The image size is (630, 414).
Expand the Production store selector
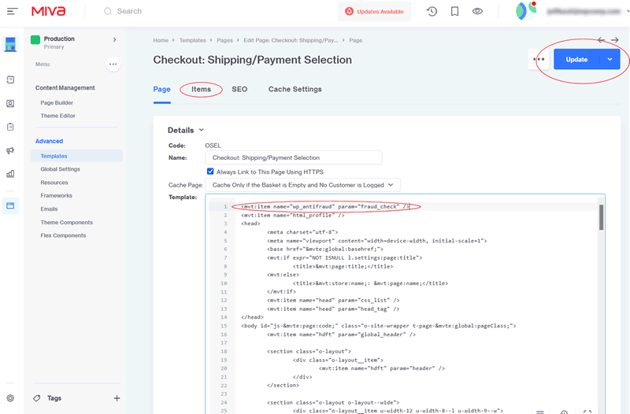tap(114, 39)
